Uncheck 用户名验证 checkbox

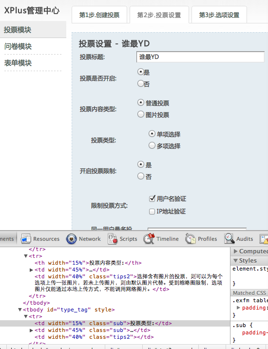(x=152, y=198)
